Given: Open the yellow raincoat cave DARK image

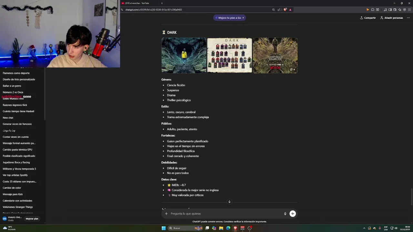Looking at the screenshot, I should click(x=184, y=55).
